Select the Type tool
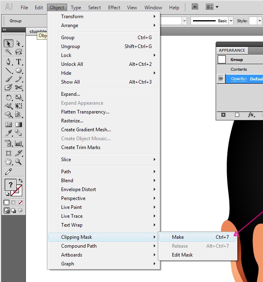The height and width of the screenshot is (282, 263). tap(19, 62)
